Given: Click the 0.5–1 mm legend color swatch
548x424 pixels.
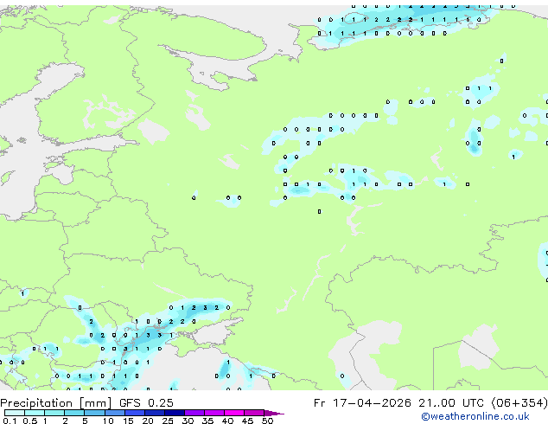Looking at the screenshot, I should click(x=35, y=413).
